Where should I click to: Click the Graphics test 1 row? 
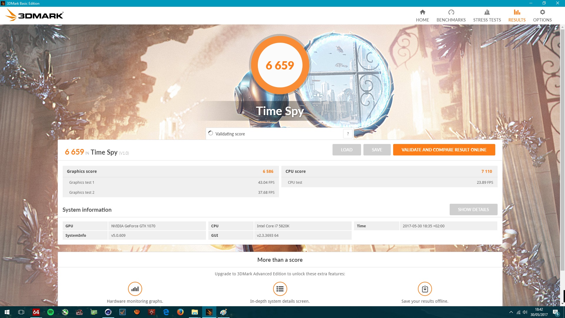[x=171, y=182]
